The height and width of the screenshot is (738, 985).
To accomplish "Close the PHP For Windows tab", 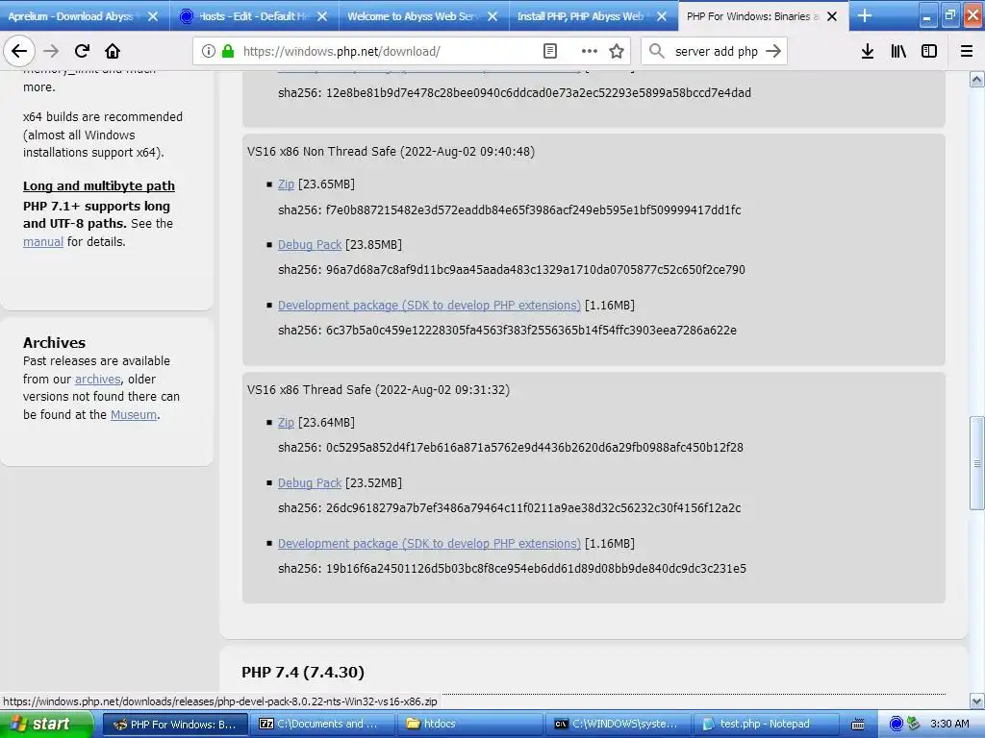I will pos(832,17).
